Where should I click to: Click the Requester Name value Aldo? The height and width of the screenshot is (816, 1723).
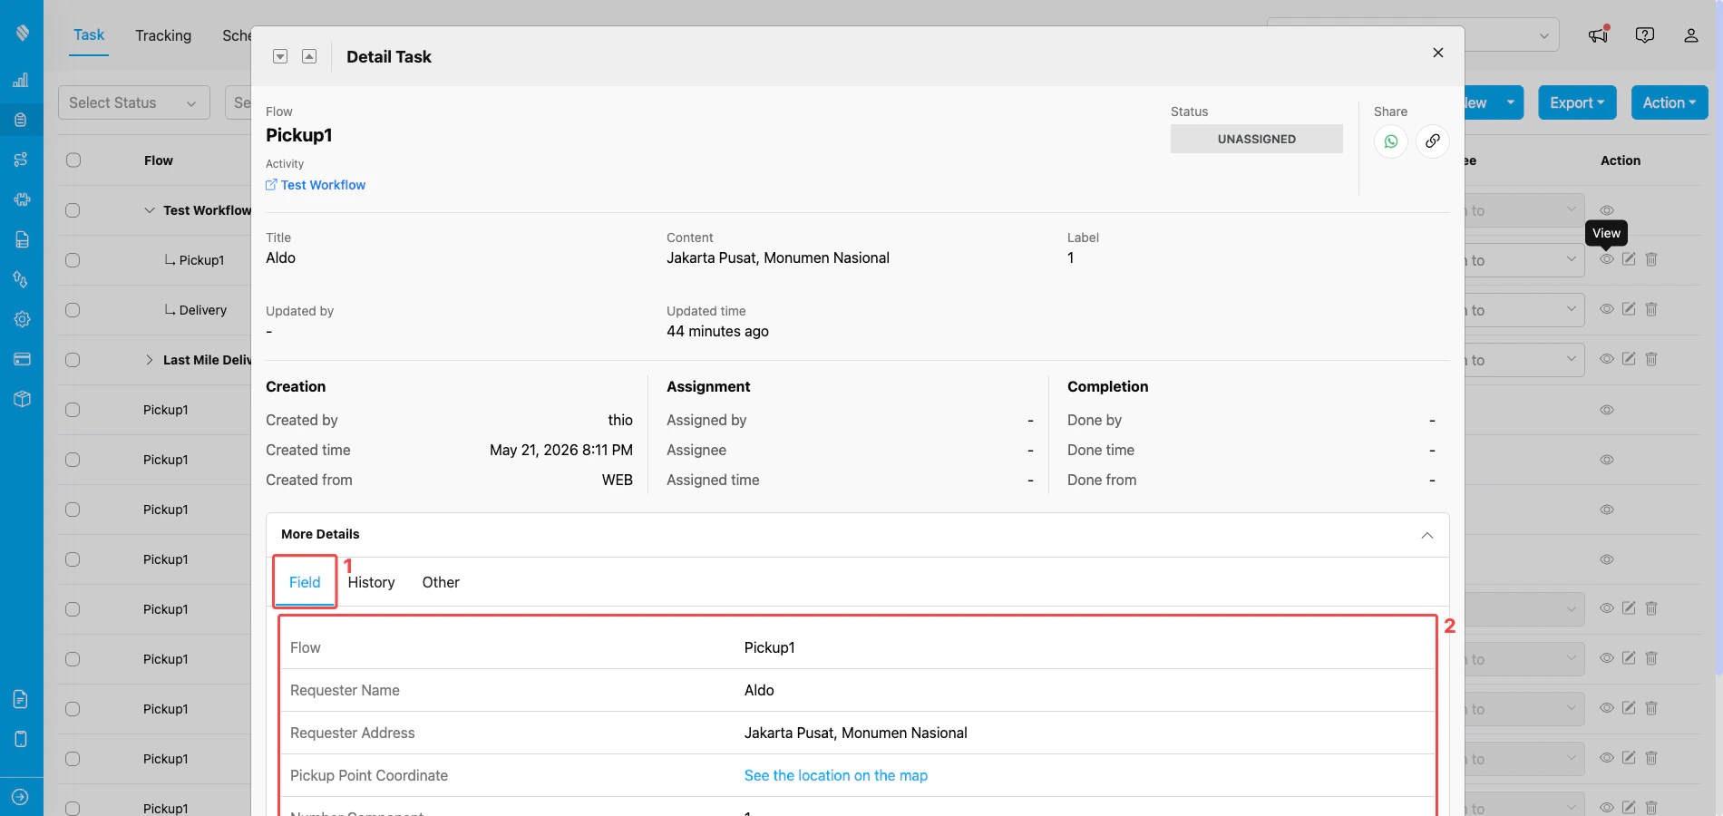click(759, 690)
